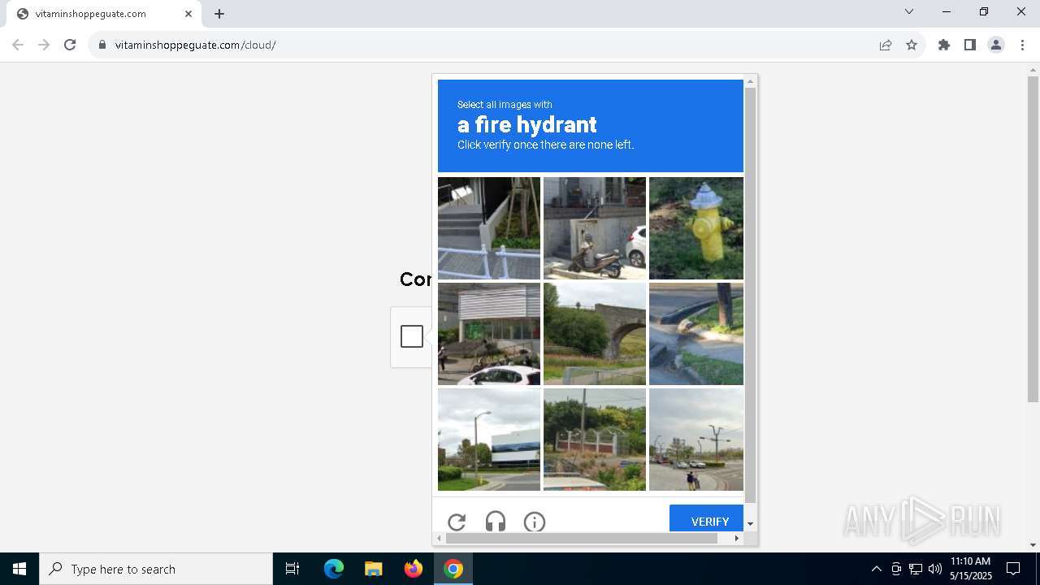
Task: Open the Chrome profile avatar
Action: [x=996, y=45]
